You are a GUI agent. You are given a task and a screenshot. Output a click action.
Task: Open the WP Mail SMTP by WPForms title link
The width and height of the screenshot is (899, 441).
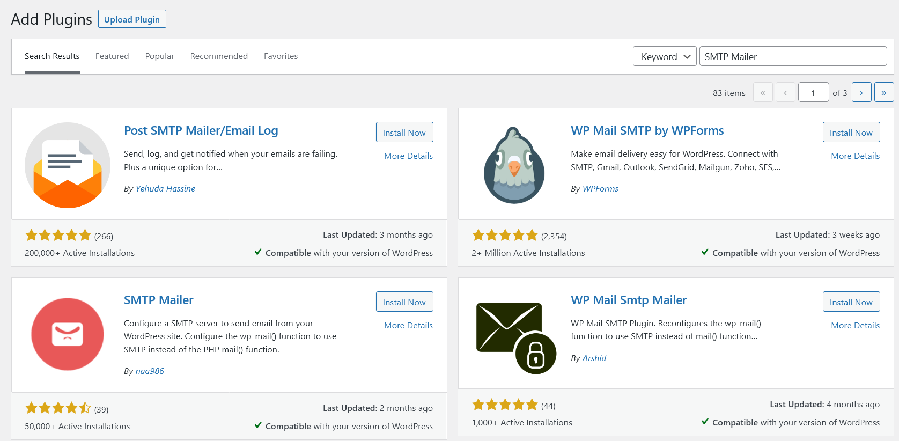tap(647, 131)
